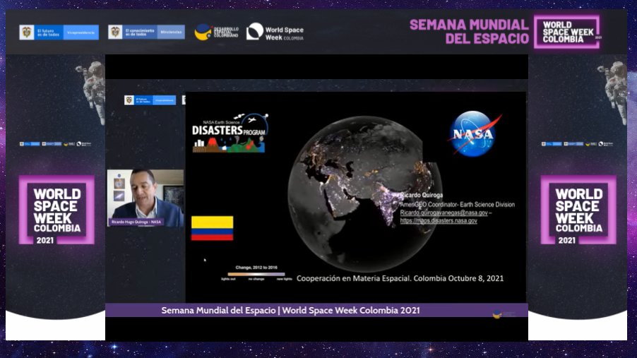Click the astronaut figure on the left panel
Viewport: 637px width, 358px height.
pos(92,92)
